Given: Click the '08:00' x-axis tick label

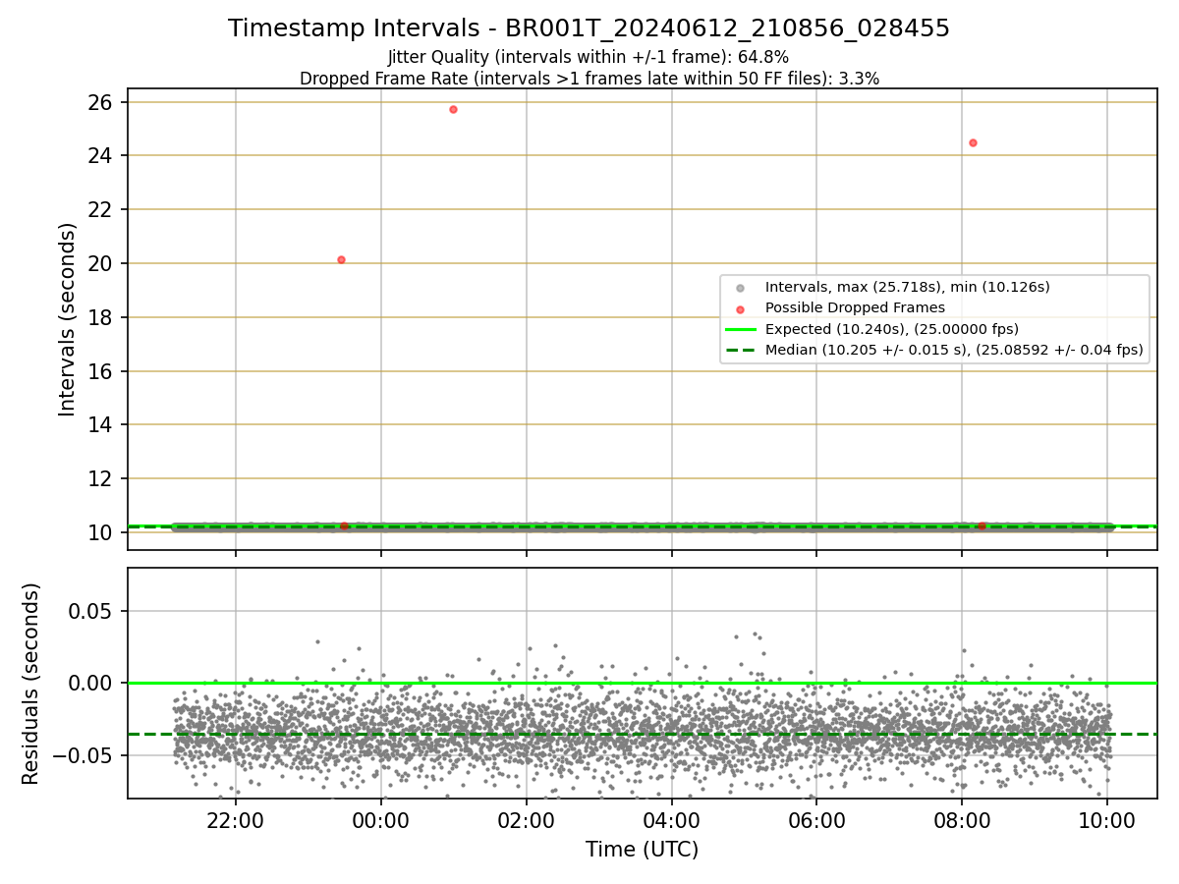Looking at the screenshot, I should 962,821.
